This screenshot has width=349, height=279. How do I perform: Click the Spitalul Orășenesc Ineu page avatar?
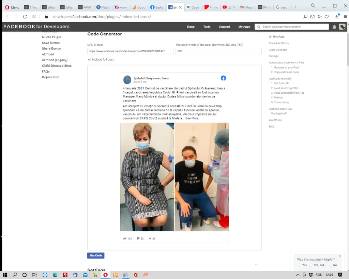click(127, 80)
